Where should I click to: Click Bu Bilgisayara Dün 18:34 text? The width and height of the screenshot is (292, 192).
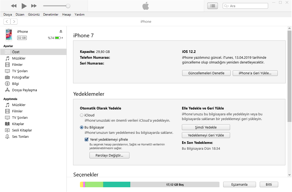click(201, 148)
